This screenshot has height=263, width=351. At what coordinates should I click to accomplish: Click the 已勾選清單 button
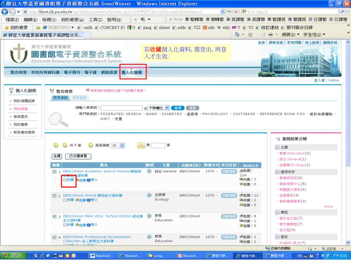(x=78, y=156)
